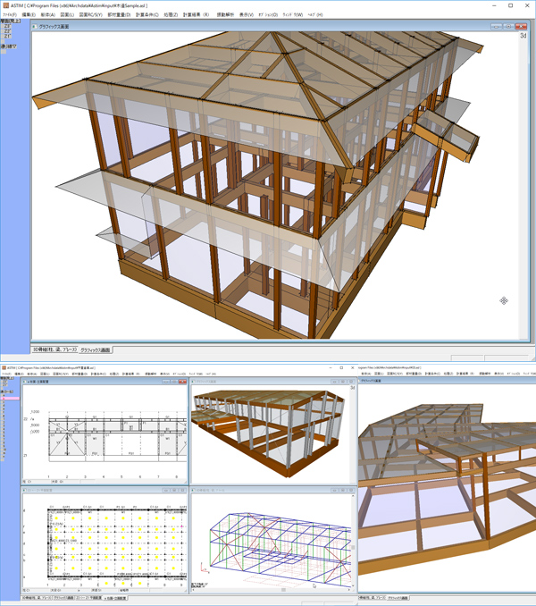Open the 編集(E) menu in the top window
The width and height of the screenshot is (536, 606).
[x=29, y=16]
